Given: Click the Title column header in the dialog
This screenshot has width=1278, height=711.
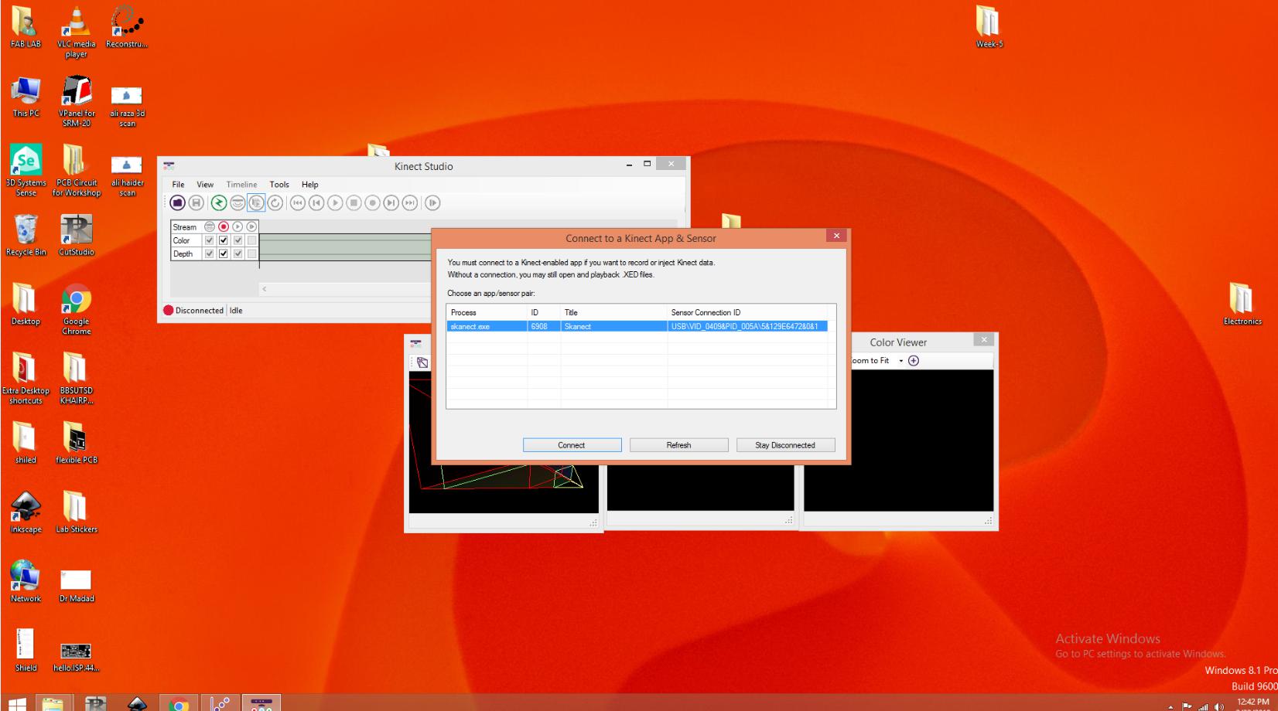Looking at the screenshot, I should 614,312.
